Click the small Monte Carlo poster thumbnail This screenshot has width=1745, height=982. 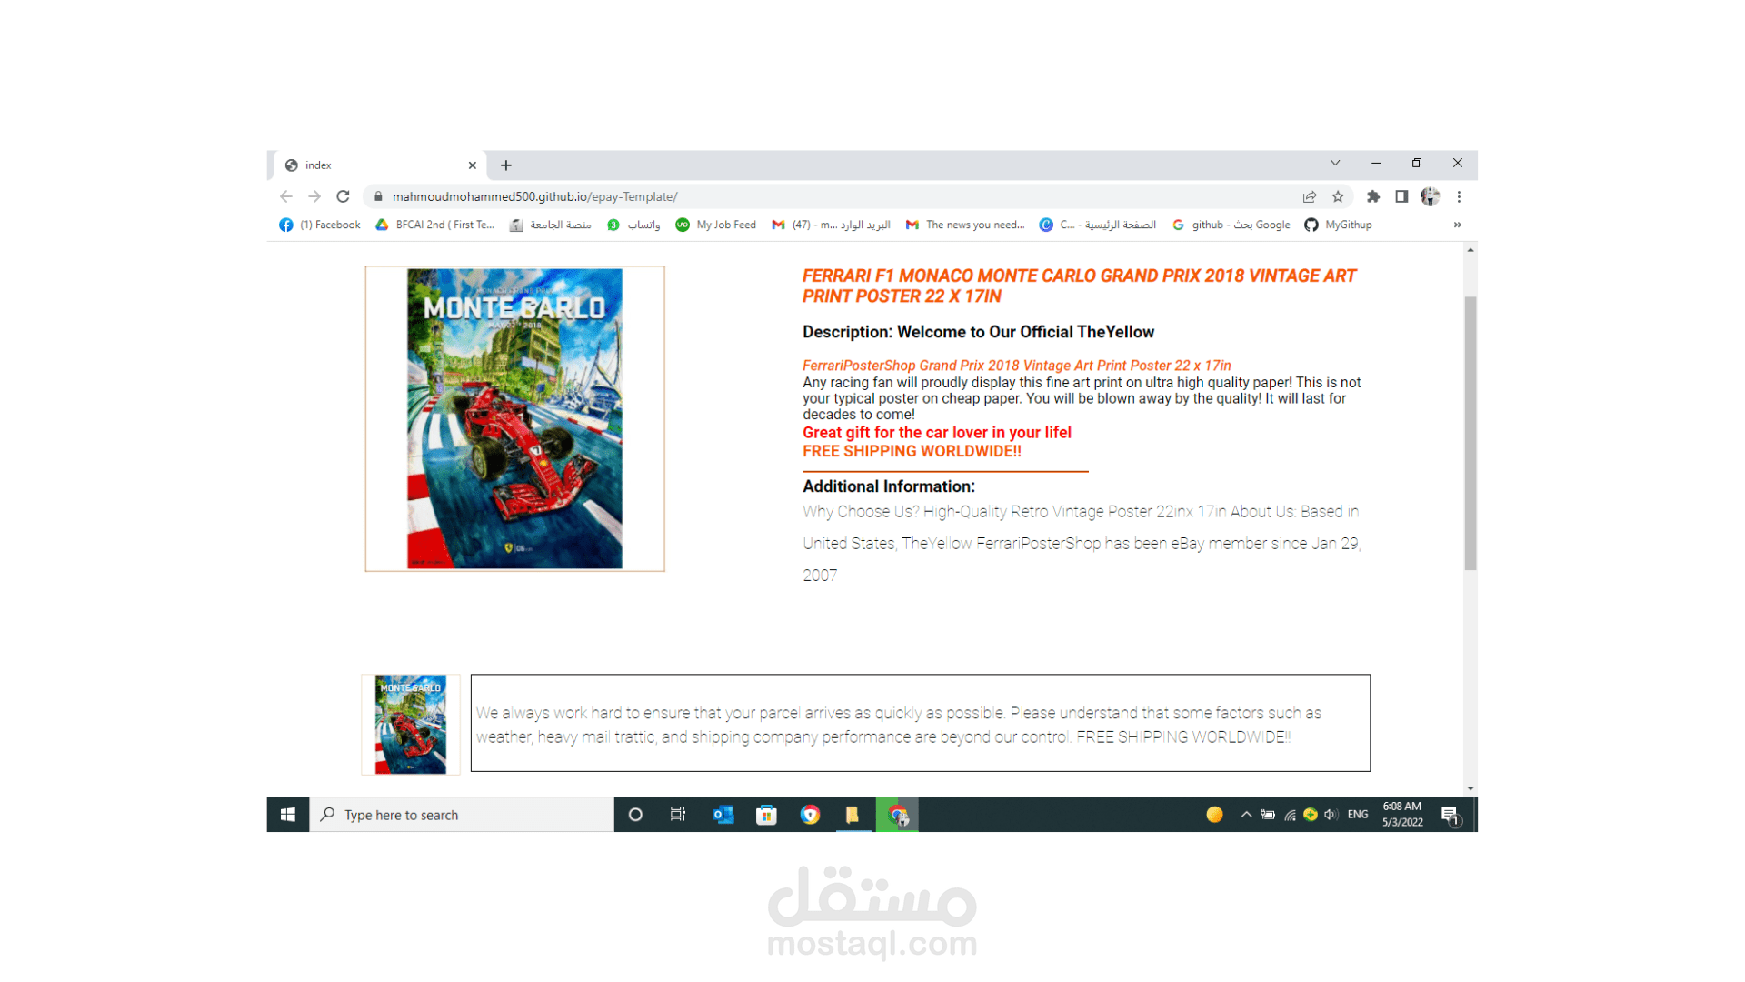pos(411,725)
